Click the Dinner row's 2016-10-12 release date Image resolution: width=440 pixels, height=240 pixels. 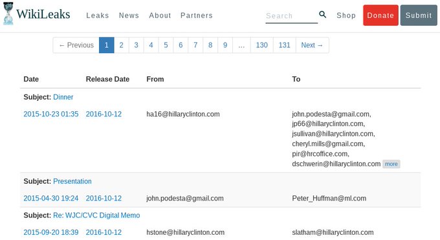[x=104, y=114]
